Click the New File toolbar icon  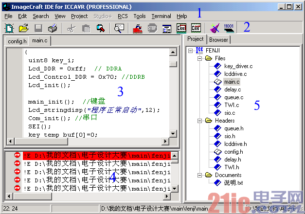10,28
